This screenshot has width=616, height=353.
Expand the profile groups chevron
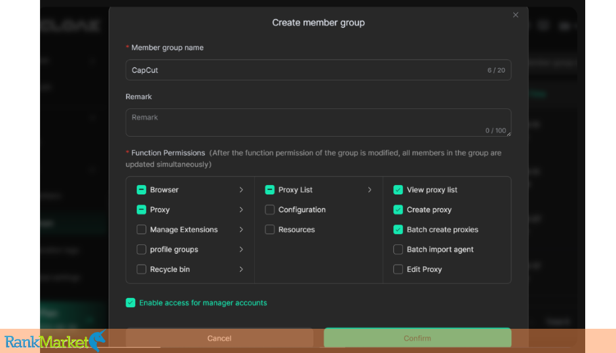(241, 250)
